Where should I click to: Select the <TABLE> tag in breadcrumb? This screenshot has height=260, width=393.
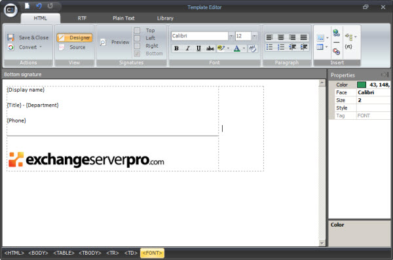point(64,253)
